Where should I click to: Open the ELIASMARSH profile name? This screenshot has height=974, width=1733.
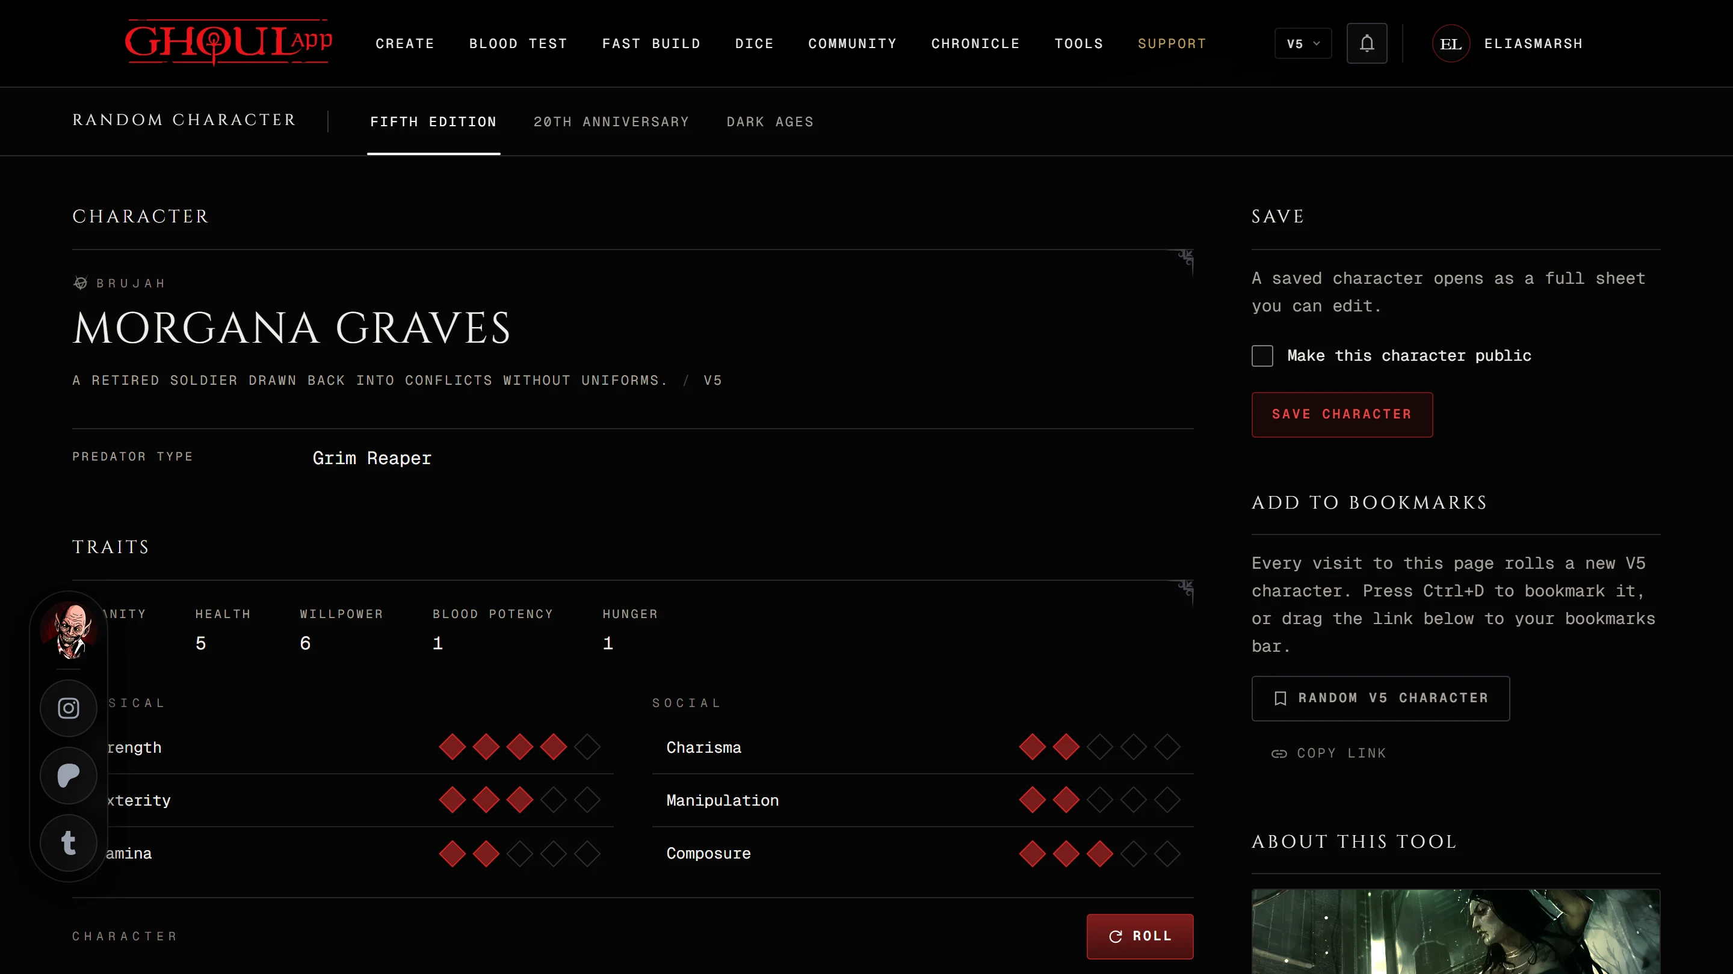pyautogui.click(x=1533, y=44)
